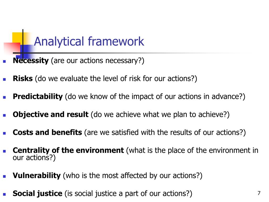Screen dimensions: 269x202
Task: Click the bold word 'Necessity'
Action: 31,61
